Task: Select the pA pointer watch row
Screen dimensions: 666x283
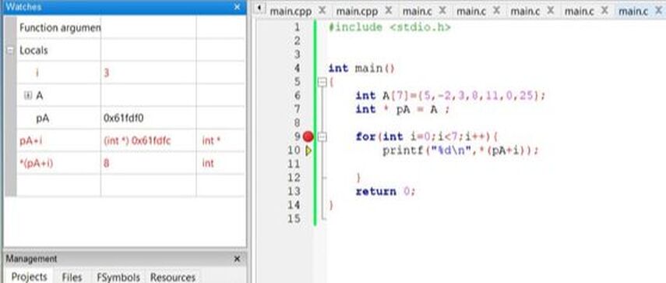Action: tap(130, 119)
